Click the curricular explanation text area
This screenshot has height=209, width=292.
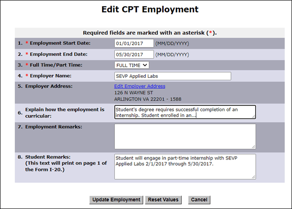[184, 112]
